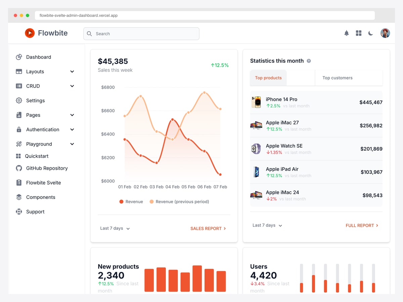Open sales chart Last 7 days dropdown

(115, 228)
